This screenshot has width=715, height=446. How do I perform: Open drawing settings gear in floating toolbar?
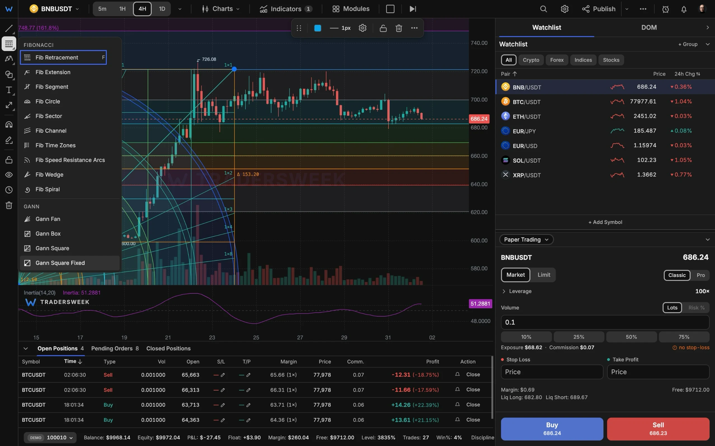tap(362, 28)
